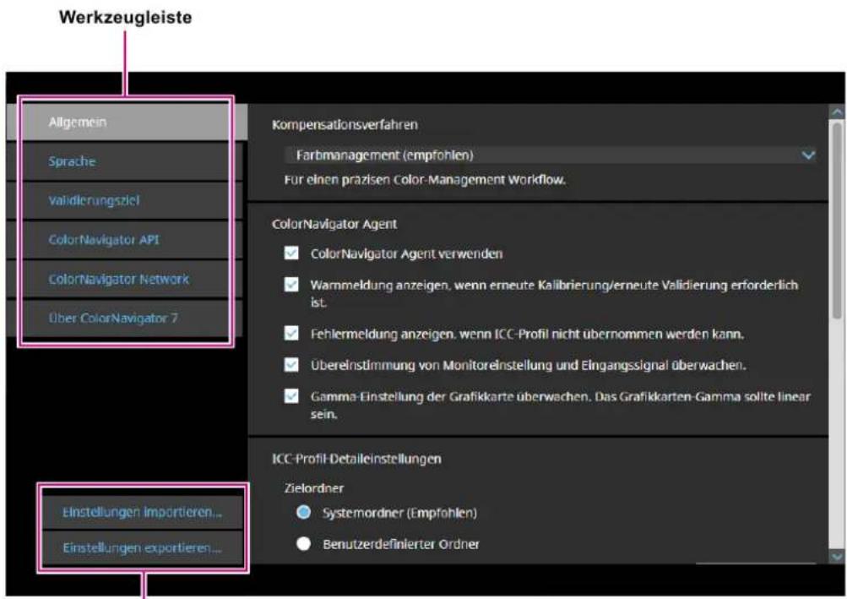The width and height of the screenshot is (847, 599).
Task: Toggle Warnmeldung anzeigen checkbox
Action: [291, 285]
